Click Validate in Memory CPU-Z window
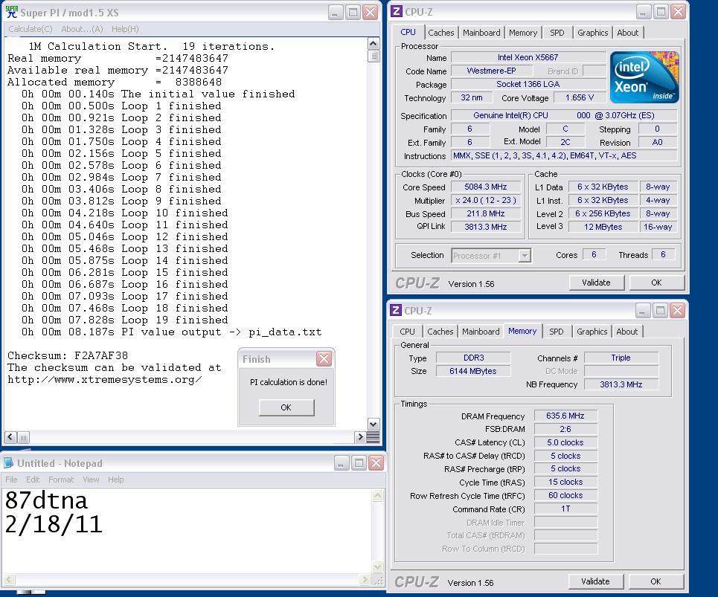The height and width of the screenshot is (597, 718). [595, 581]
